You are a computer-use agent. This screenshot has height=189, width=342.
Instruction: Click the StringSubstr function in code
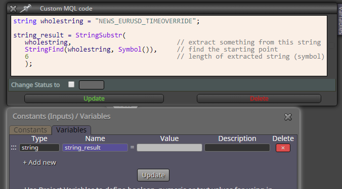(x=99, y=35)
